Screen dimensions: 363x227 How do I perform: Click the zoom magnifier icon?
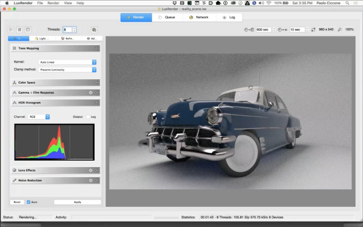coord(340,30)
